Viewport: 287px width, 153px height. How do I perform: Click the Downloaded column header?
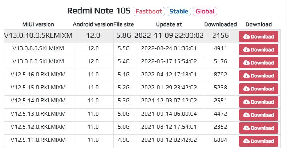click(220, 24)
